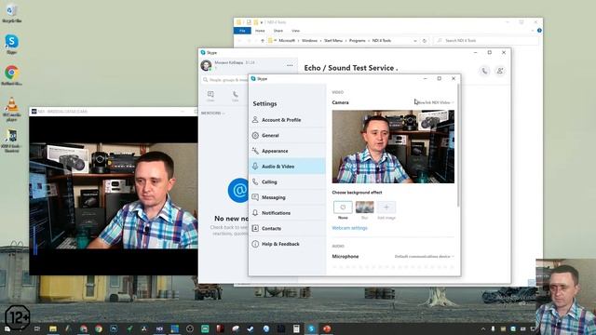Open Calling settings section

[287, 182]
